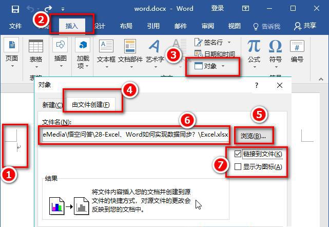Expand the 页面 dropdown arrow
Viewport: 329px width, 227px height.
12,66
